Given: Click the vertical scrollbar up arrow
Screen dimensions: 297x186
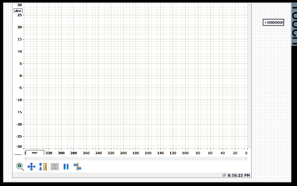Looking at the screenshot, I should coord(249,5).
